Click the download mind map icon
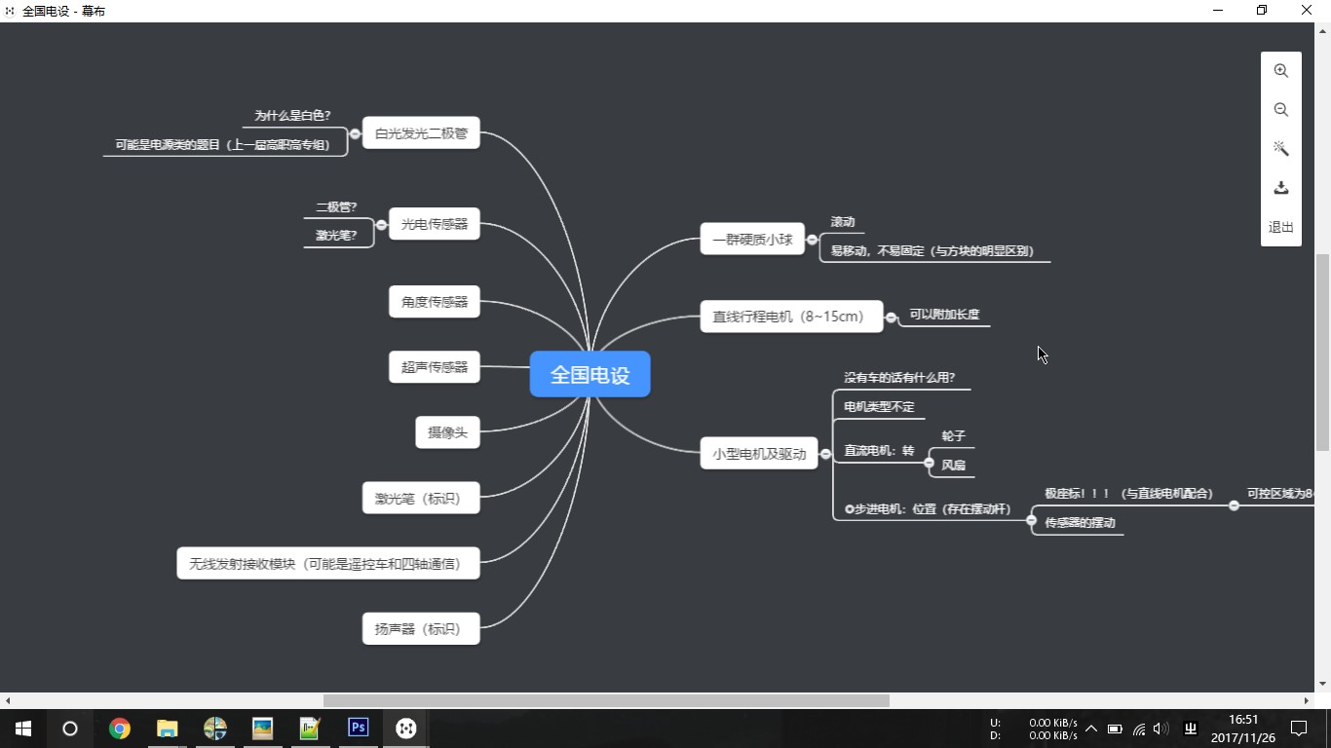1331x748 pixels. [1280, 188]
